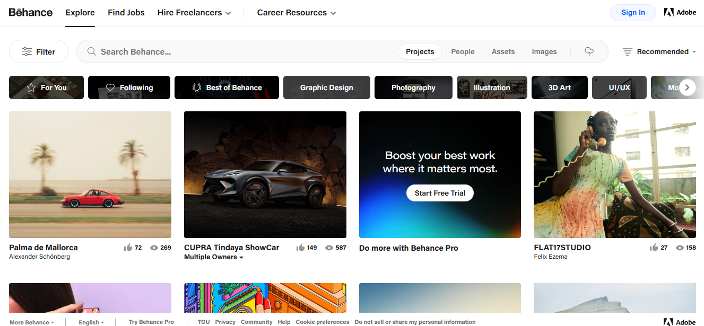Viewport: 704px width, 326px height.
Task: Open the FLAT17STUDIO photo thumbnail
Action: (x=615, y=174)
